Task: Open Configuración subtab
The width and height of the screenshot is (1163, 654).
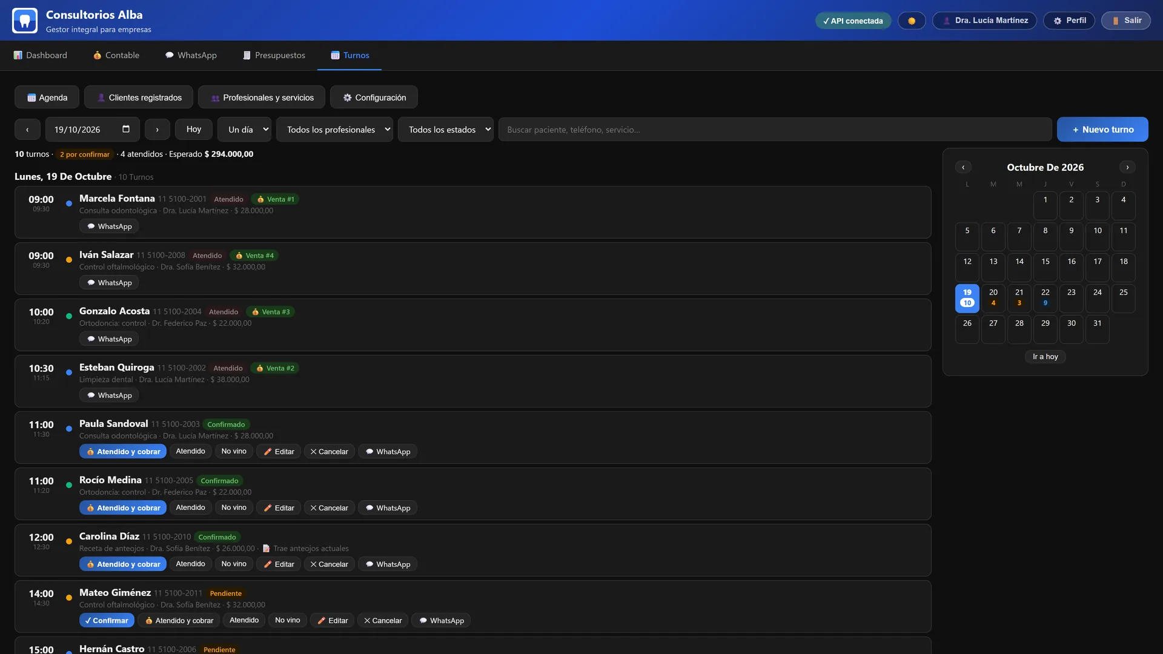Action: pyautogui.click(x=374, y=97)
